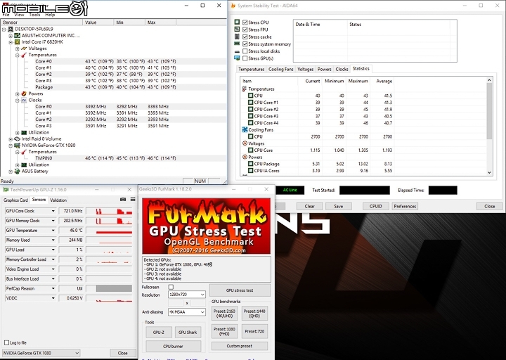
Task: Click the Cooling Fans icon in AIDA64 statistics
Action: coord(245,130)
